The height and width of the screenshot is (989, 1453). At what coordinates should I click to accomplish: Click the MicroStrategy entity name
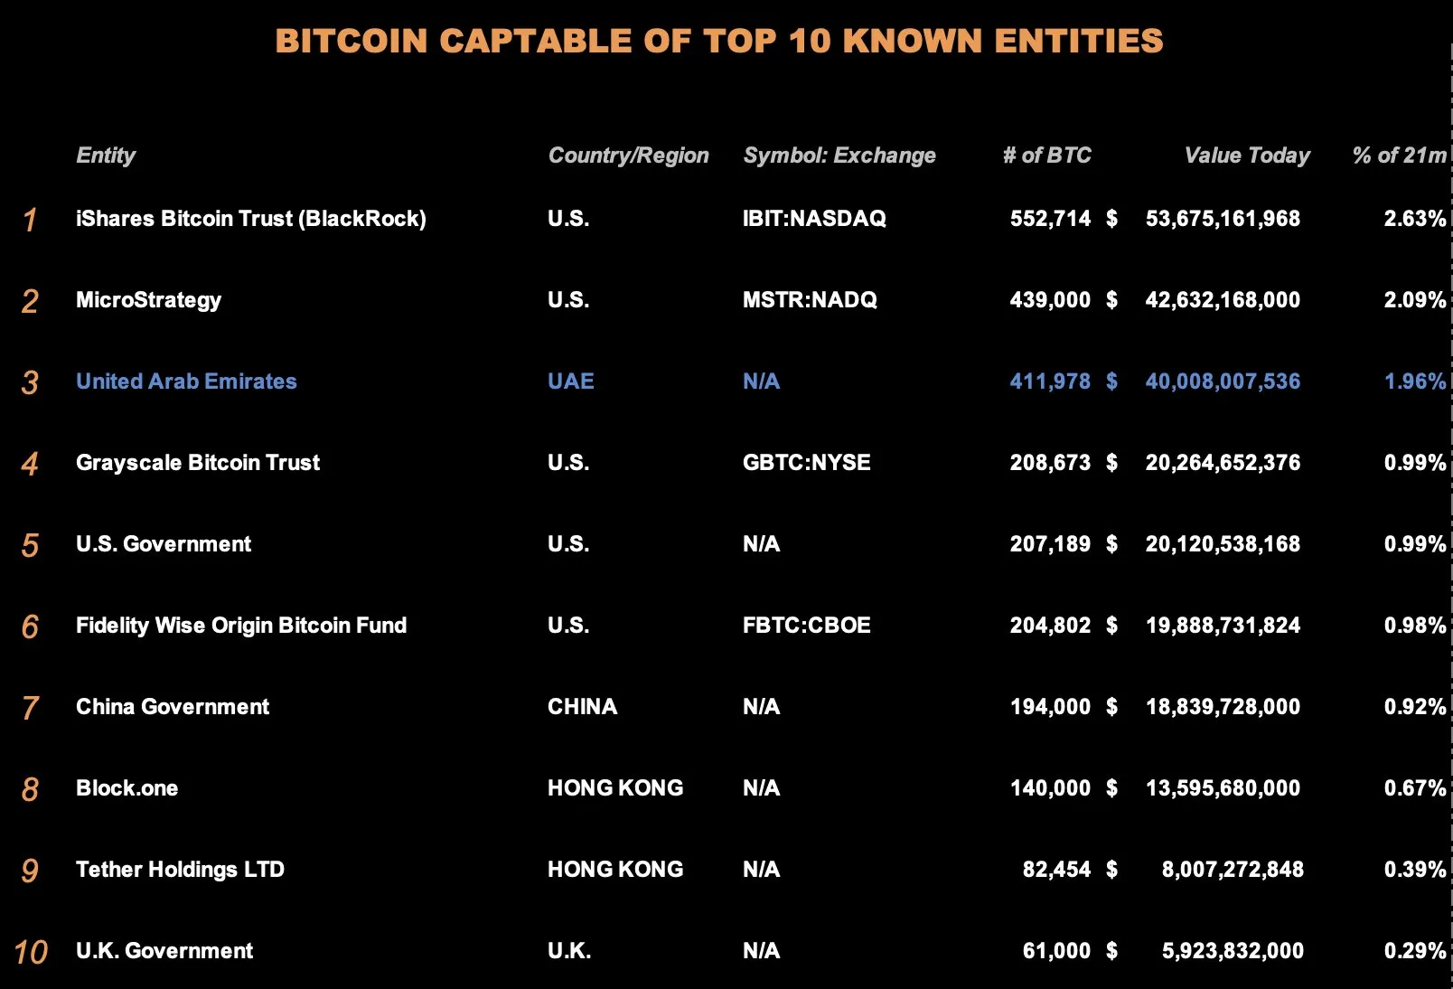[x=148, y=300]
